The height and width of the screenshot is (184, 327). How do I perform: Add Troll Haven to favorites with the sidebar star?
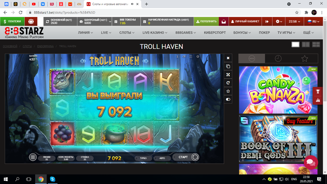228,91
